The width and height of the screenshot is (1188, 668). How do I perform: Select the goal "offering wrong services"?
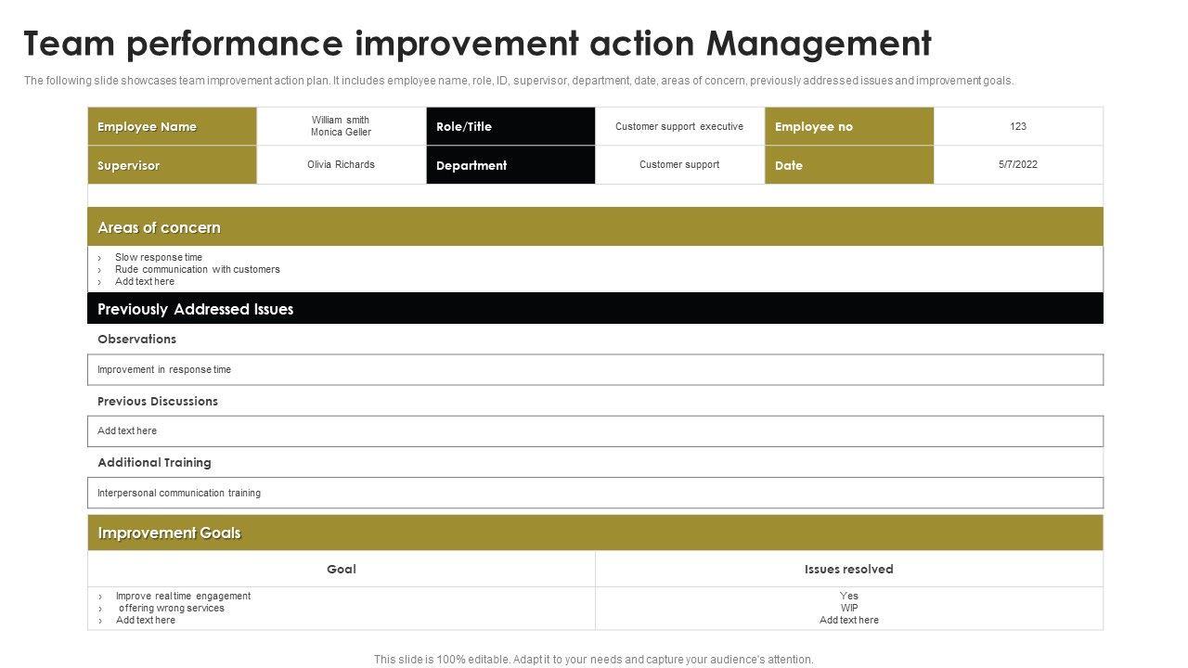tap(172, 608)
